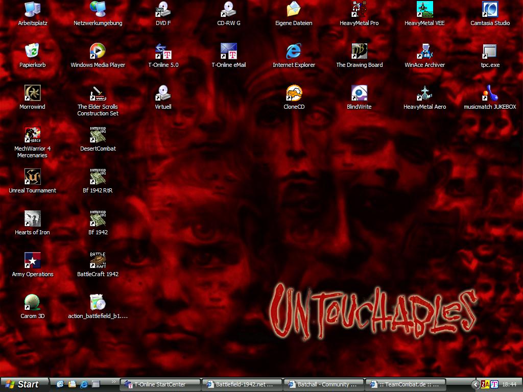Launch the HeavyMetal Aero shortcut
This screenshot has height=392, width=523.
(424, 97)
